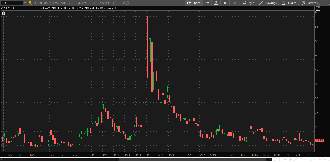Click the 15.23 last price in header
Viewport: 330px width, 162px height.
click(x=104, y=3)
